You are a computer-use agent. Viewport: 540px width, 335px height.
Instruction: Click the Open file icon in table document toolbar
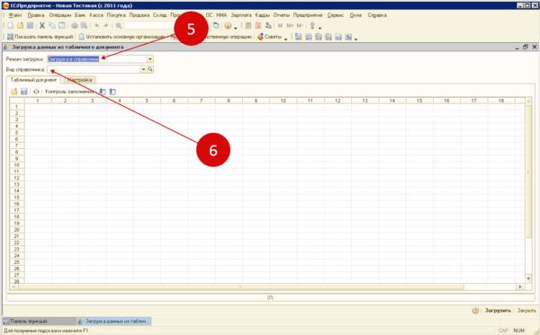coord(14,92)
